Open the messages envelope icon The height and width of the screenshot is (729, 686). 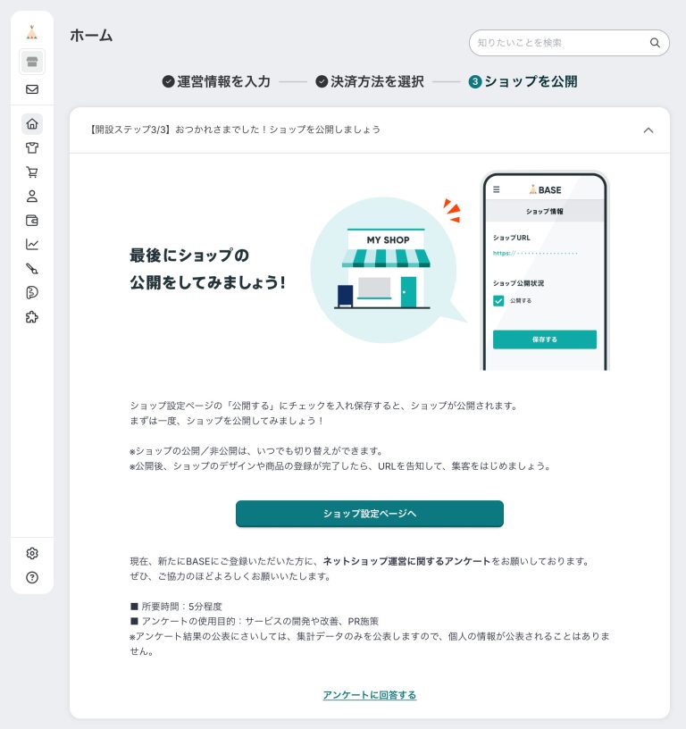32,89
